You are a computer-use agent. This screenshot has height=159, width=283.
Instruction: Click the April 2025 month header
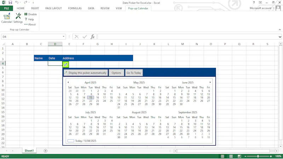pos(91,82)
